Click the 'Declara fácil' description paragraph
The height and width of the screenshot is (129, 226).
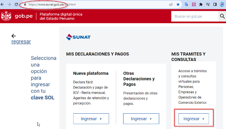(91, 93)
